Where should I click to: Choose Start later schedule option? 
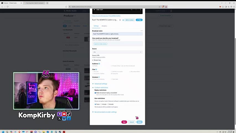click(x=115, y=79)
